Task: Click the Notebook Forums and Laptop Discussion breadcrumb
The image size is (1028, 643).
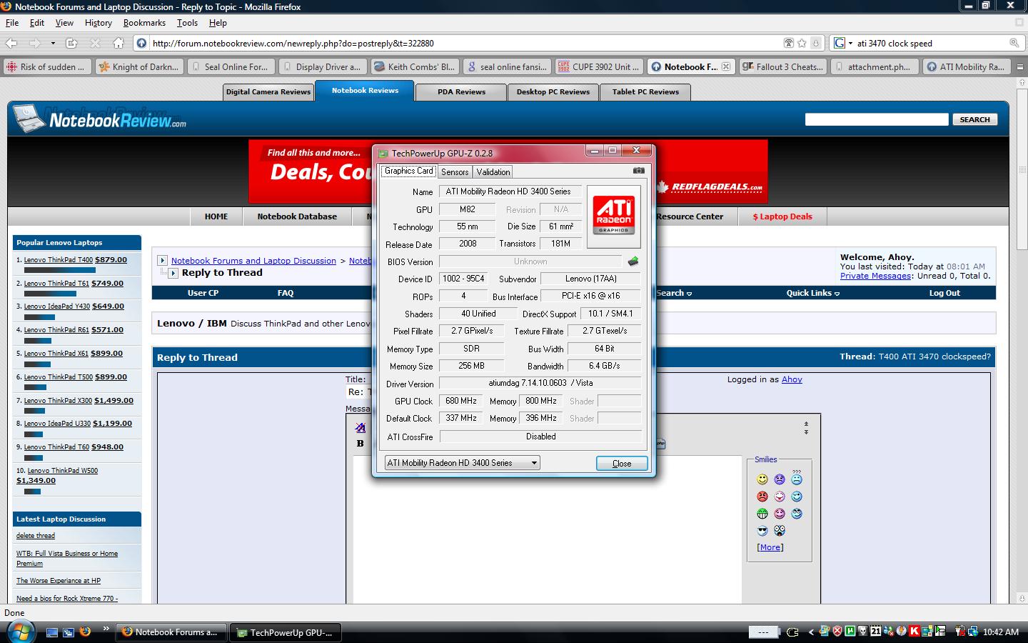Action: coord(253,261)
